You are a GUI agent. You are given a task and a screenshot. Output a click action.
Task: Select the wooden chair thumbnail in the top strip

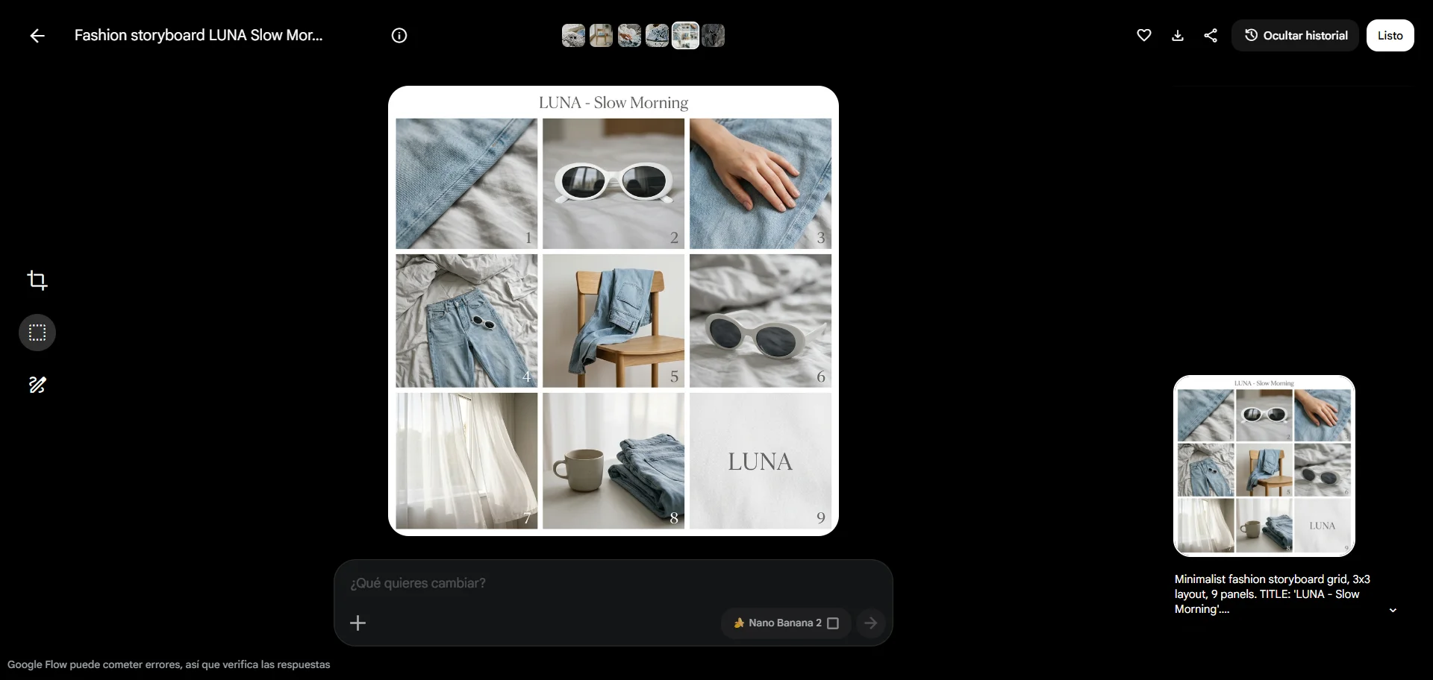(x=601, y=36)
